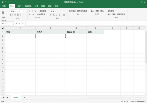Image resolution: width=147 pixels, height=103 pixels.
Task: Open 条件格式 conditional formatting
Action: (x=72, y=11)
